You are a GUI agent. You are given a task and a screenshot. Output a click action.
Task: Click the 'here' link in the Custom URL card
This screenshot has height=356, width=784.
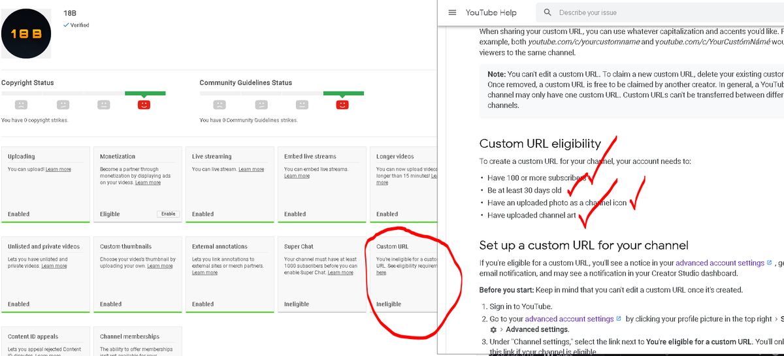click(382, 272)
